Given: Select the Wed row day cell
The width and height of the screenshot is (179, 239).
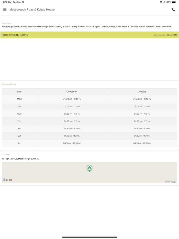Looking at the screenshot, I should 19,114.
